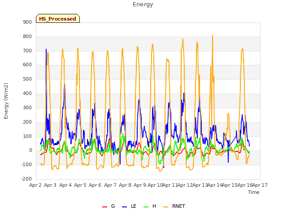
Task: Click the Apr 4 x-axis tick
Action: 65,185
